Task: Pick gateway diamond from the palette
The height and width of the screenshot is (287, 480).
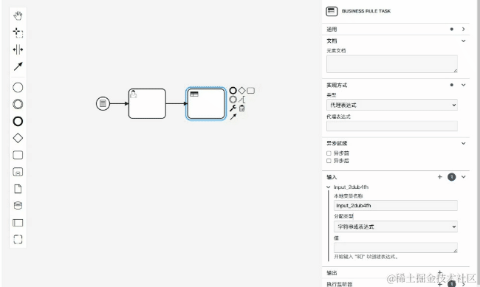Action: pos(18,138)
